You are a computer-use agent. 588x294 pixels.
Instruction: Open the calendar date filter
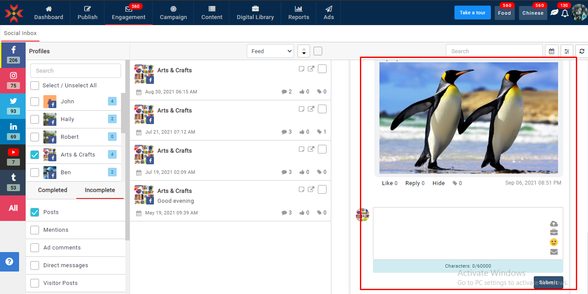pyautogui.click(x=552, y=51)
